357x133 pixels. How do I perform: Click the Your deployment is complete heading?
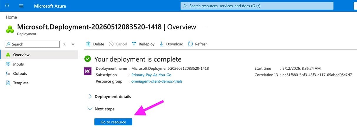pyautogui.click(x=138, y=59)
